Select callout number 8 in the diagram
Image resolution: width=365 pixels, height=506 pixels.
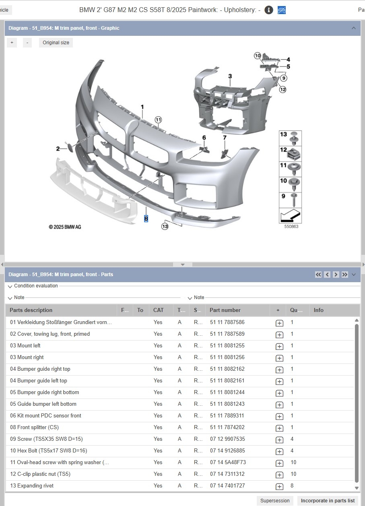146,219
